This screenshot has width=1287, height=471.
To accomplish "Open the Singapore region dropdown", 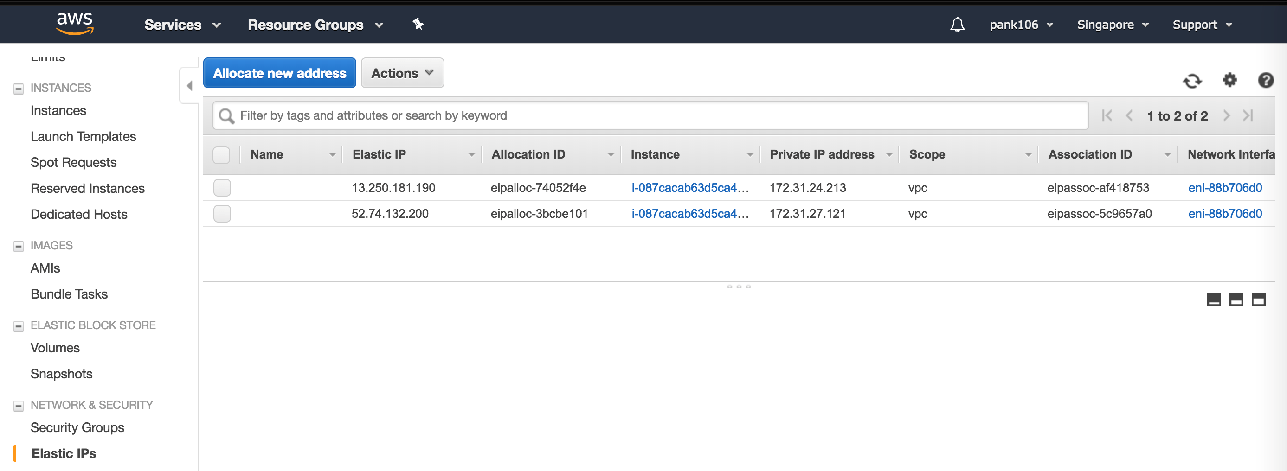I will (x=1112, y=25).
